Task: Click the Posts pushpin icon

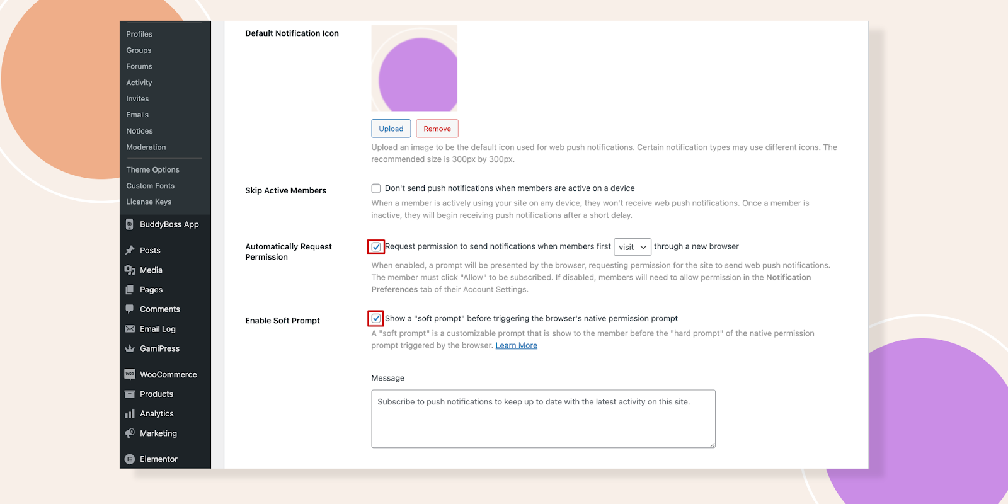Action: click(x=130, y=250)
